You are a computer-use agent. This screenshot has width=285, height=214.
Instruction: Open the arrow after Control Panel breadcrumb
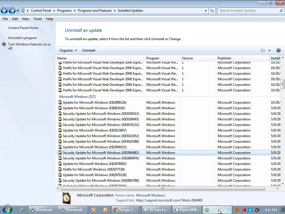click(x=54, y=11)
